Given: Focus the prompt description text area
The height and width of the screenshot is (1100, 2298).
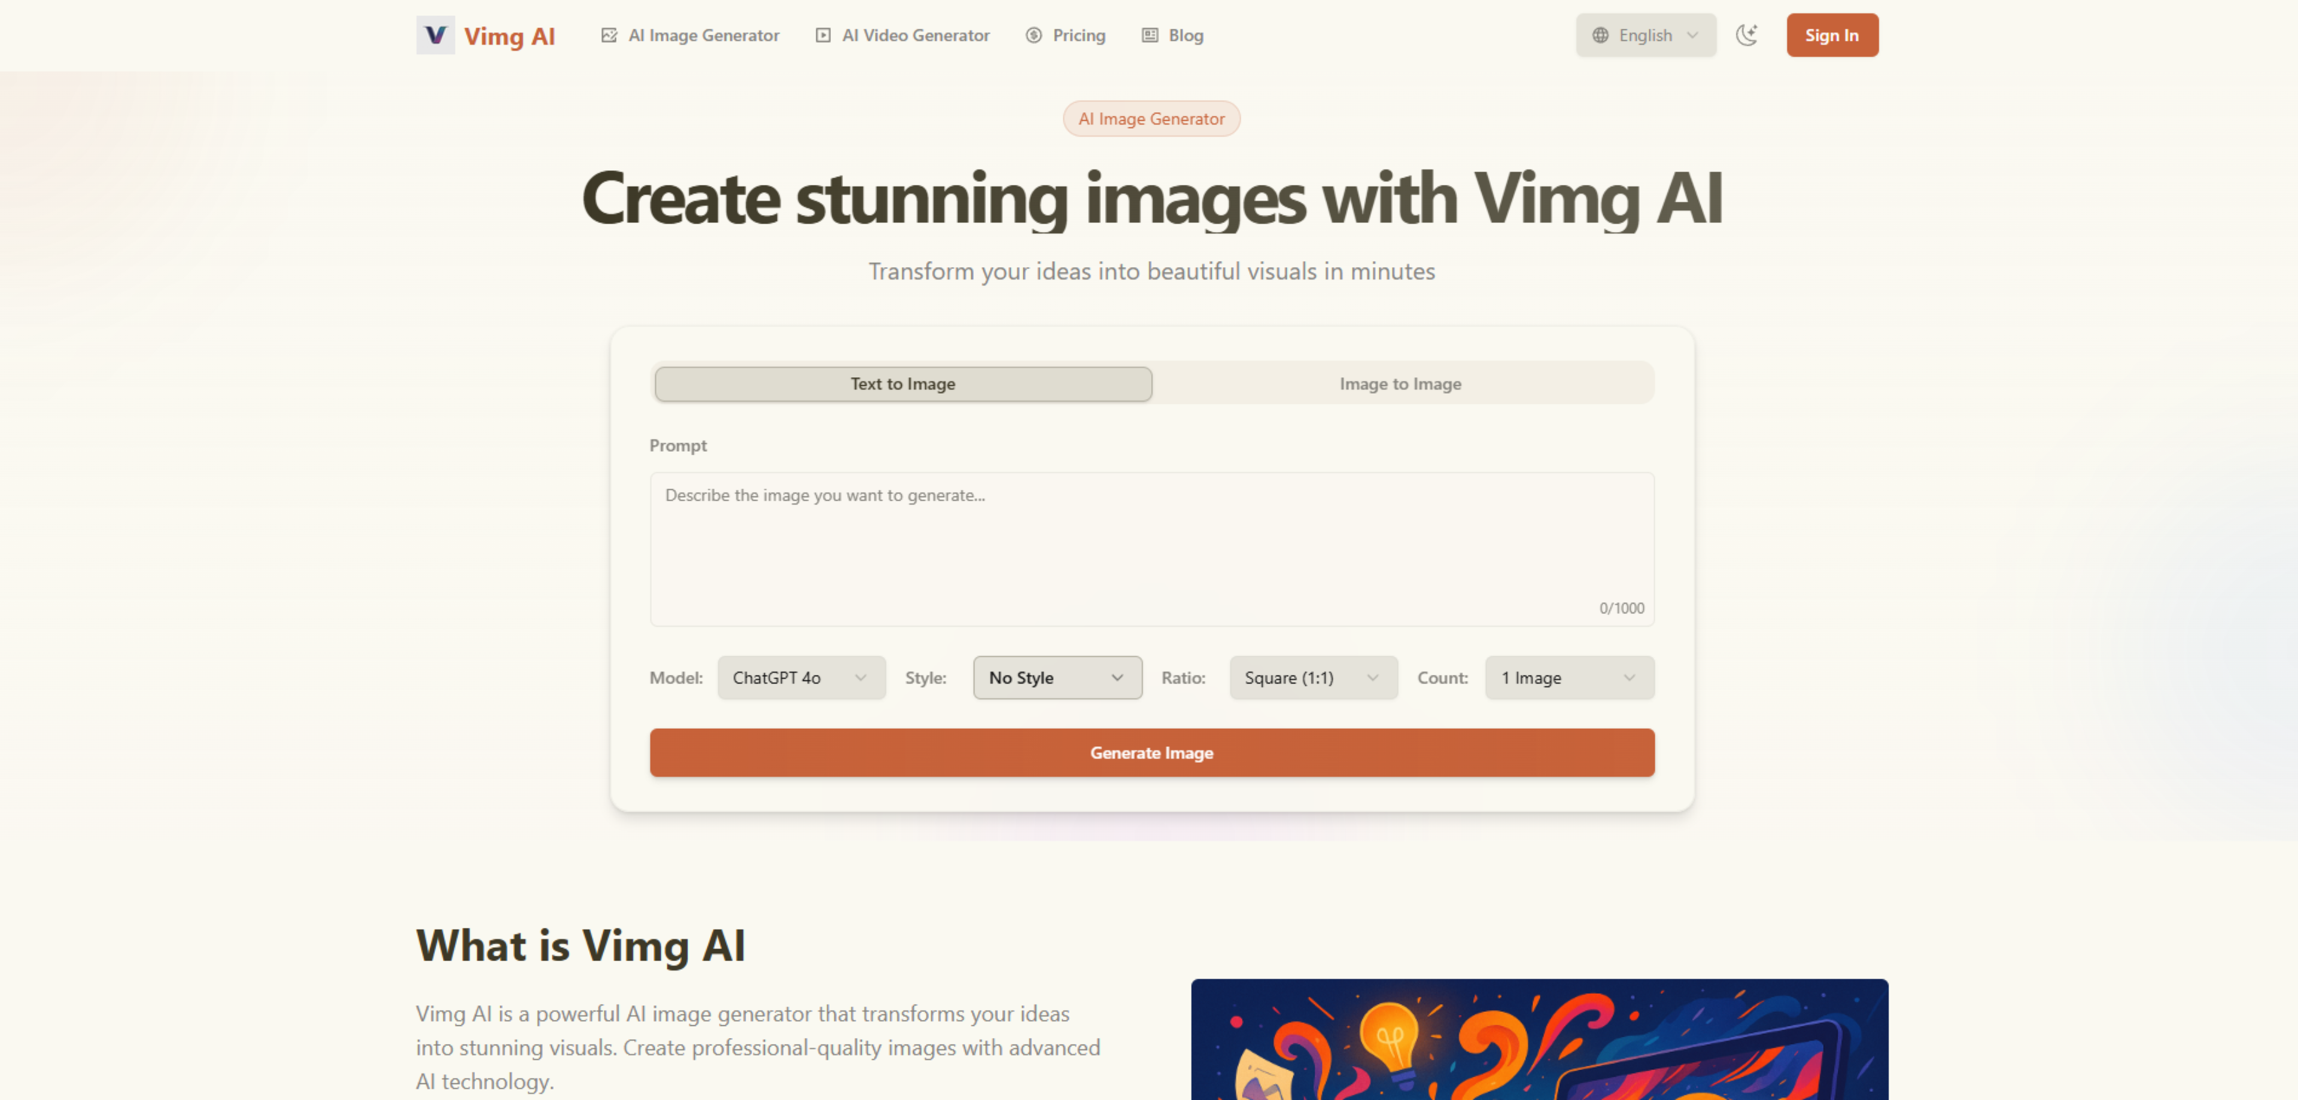Looking at the screenshot, I should point(1151,549).
